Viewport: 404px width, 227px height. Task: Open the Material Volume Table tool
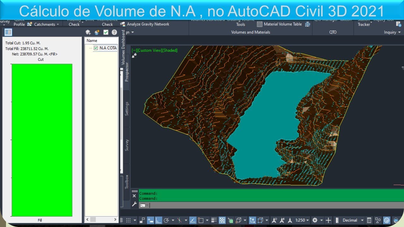pos(279,24)
